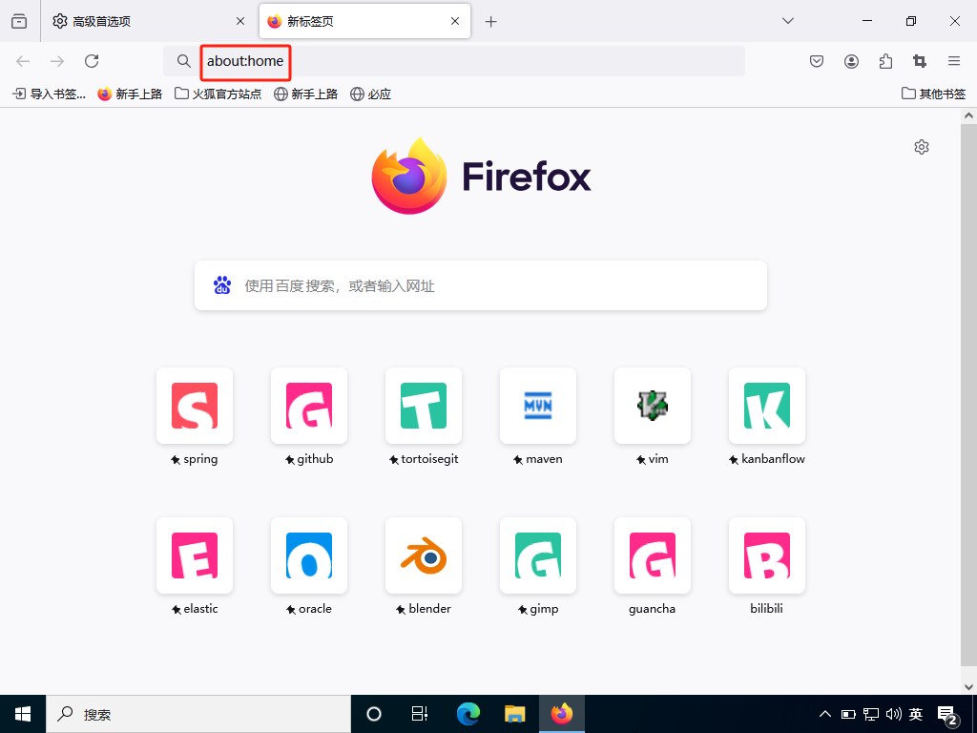Image resolution: width=977 pixels, height=733 pixels.
Task: Open Cortana circle on taskbar
Action: tap(374, 714)
